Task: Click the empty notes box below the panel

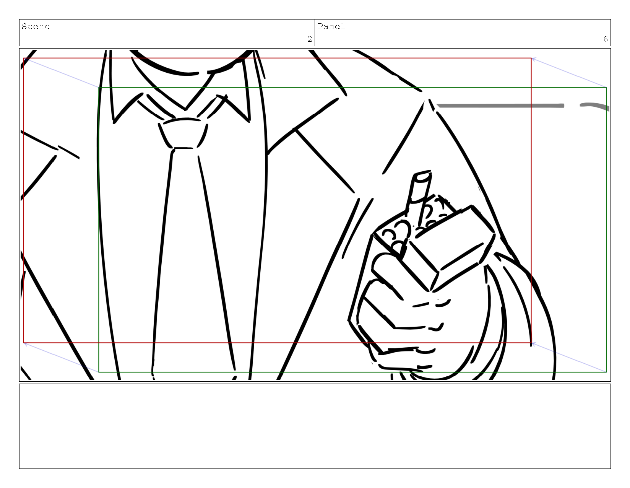Action: click(315, 426)
